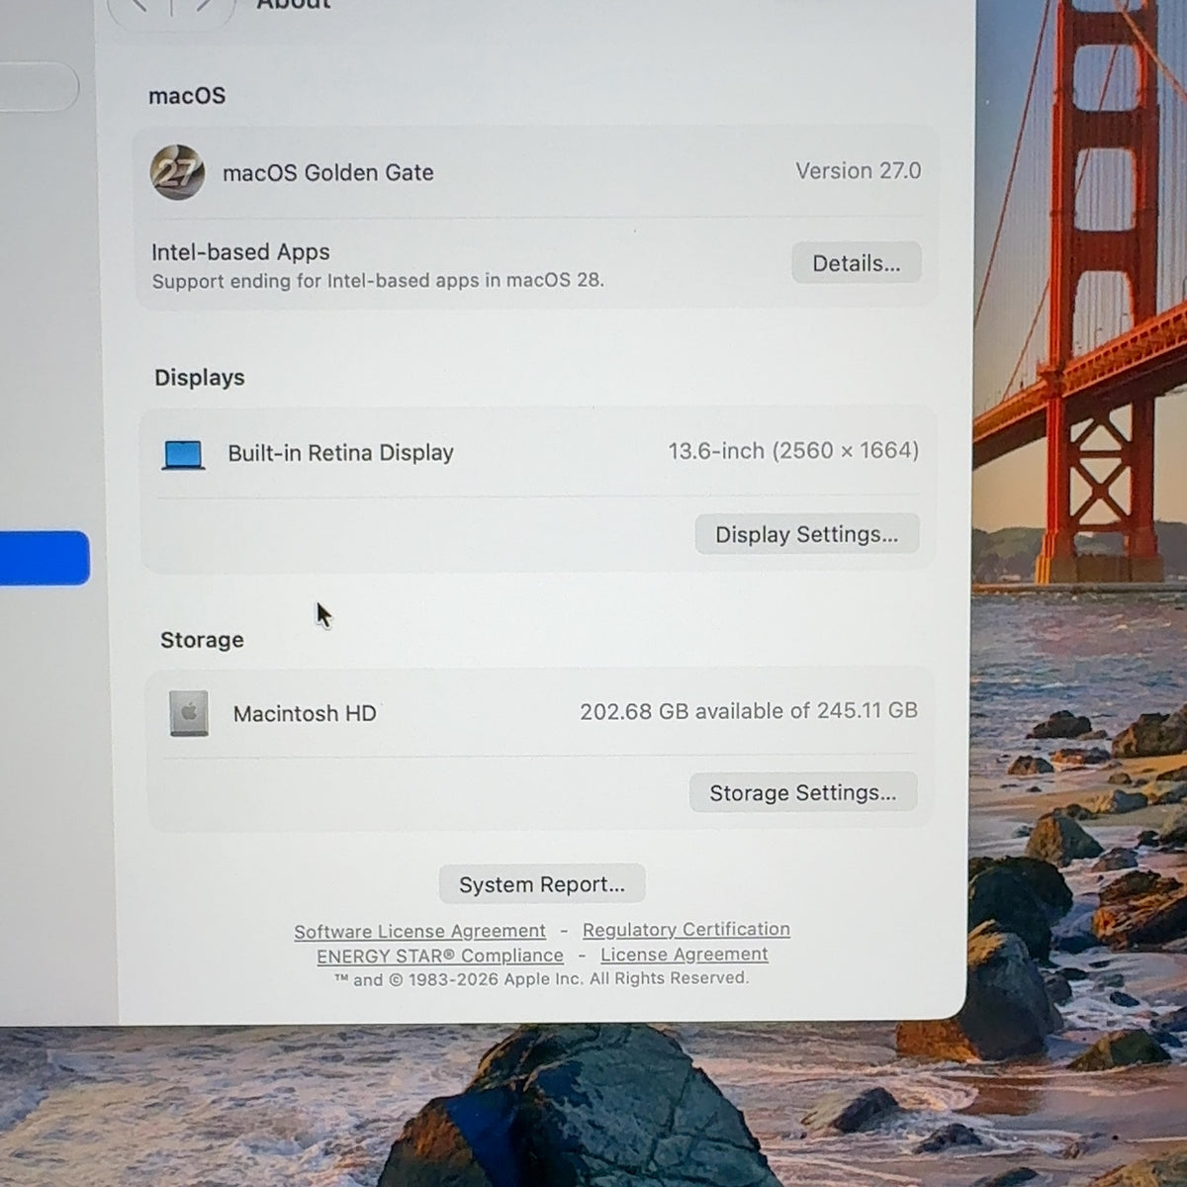This screenshot has height=1187, width=1187.
Task: Click the Intel-based Apps label
Action: click(240, 252)
